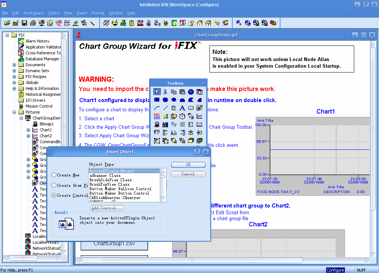This screenshot has width=379, height=273.
Task: Collapse the FIX root tree node
Action: 7,35
